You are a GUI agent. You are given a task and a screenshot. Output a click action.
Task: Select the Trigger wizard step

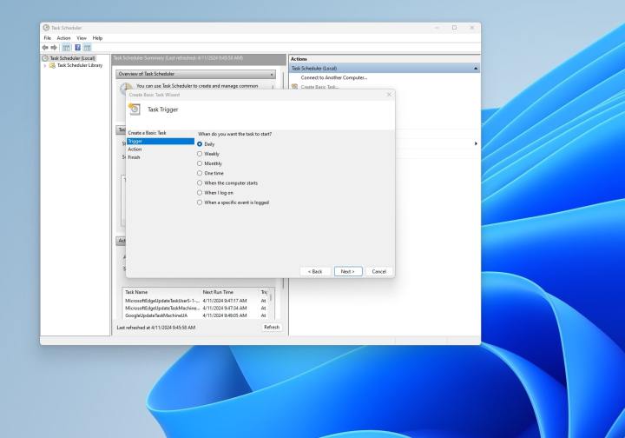161,141
